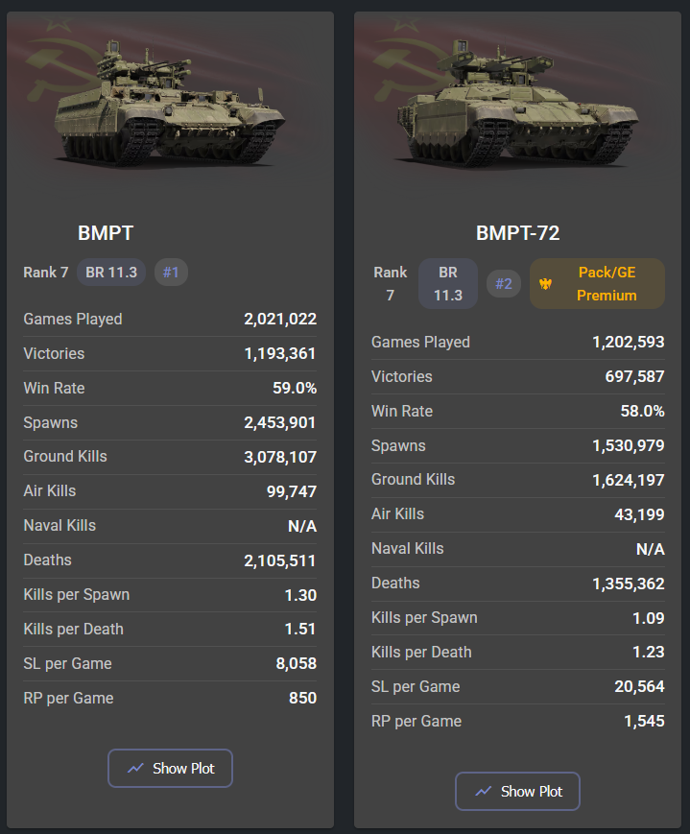Click the BMPT Win Rate value 59.0%
Screen dimensions: 690x834
(294, 388)
